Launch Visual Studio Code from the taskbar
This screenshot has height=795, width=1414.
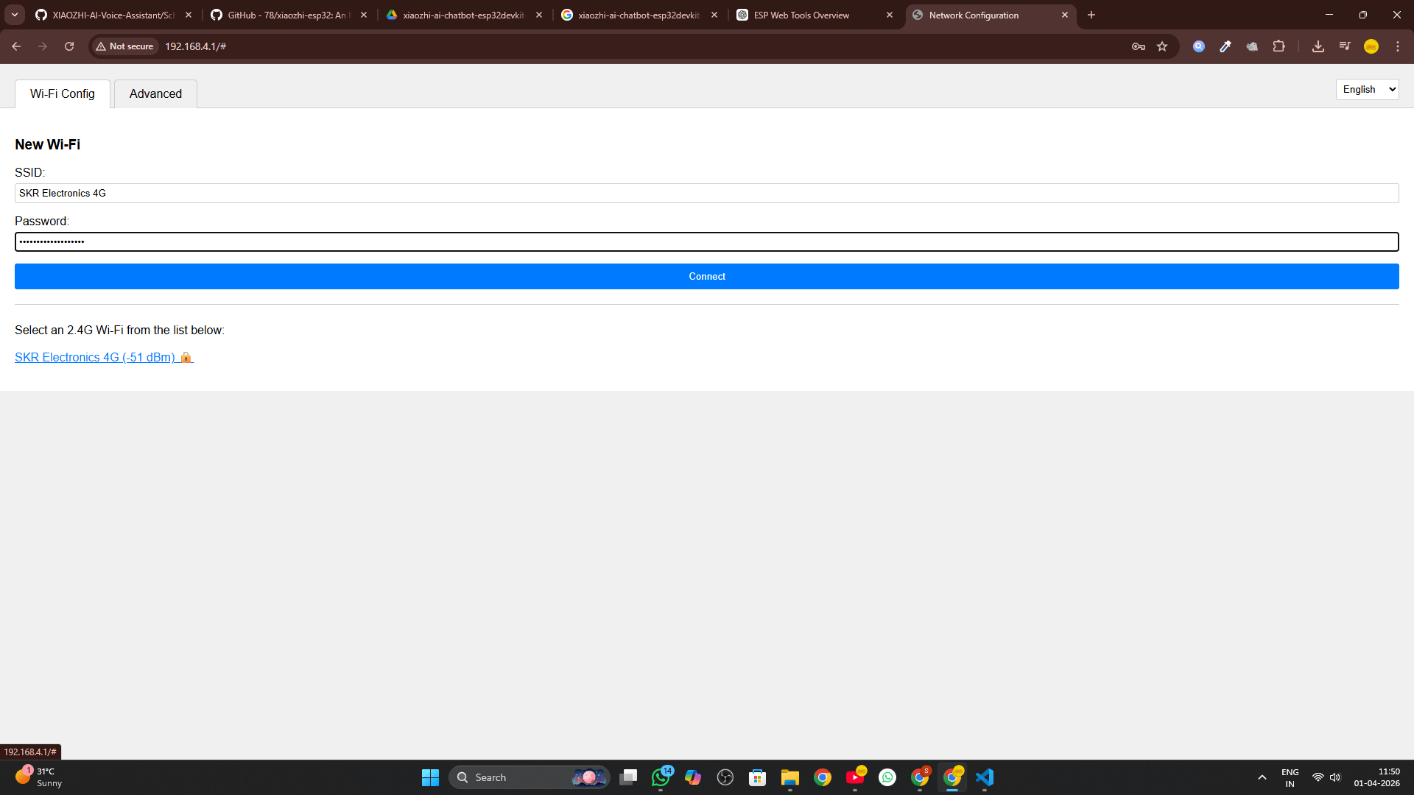[x=985, y=777]
